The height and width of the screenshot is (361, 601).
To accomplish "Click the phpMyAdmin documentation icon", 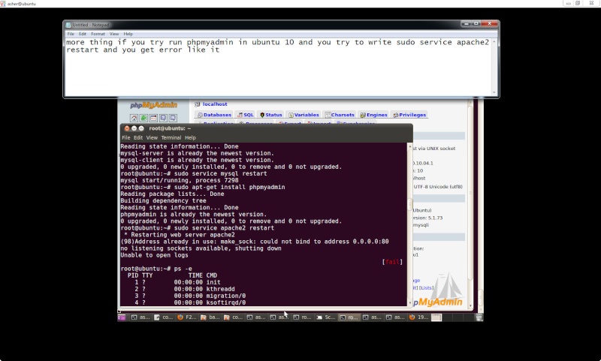I will click(163, 118).
